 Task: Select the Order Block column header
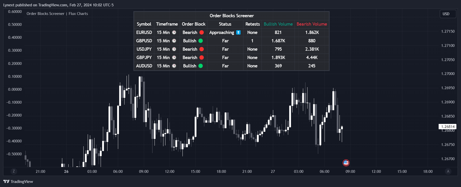(193, 24)
